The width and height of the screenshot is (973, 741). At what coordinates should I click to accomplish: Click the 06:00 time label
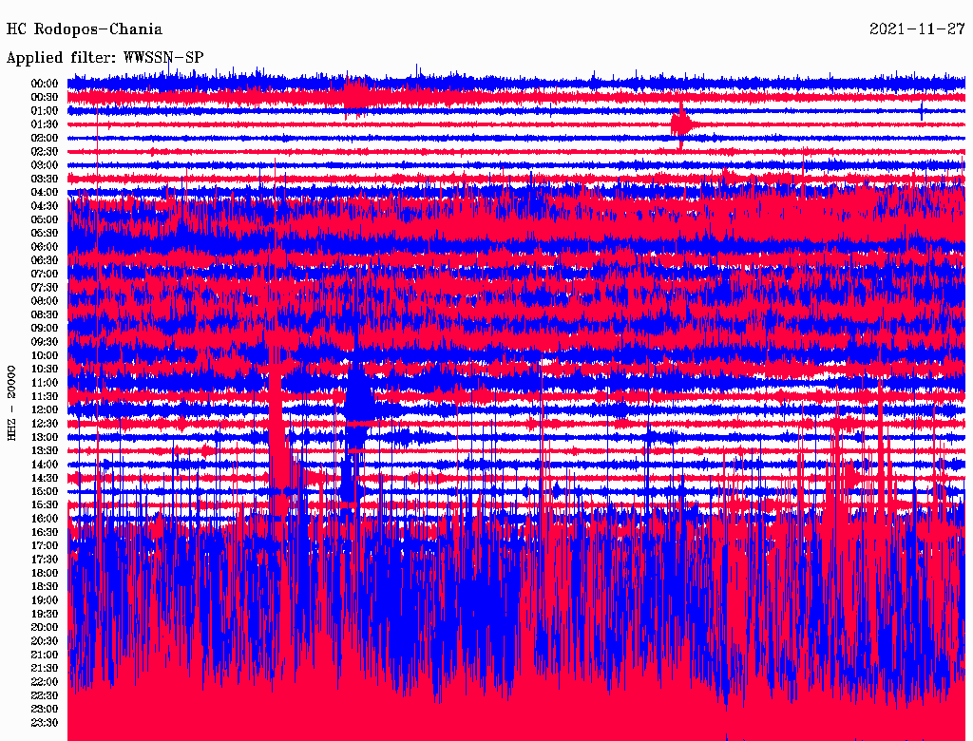[45, 247]
